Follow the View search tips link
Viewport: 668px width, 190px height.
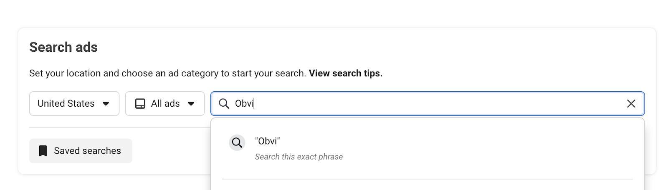(346, 73)
